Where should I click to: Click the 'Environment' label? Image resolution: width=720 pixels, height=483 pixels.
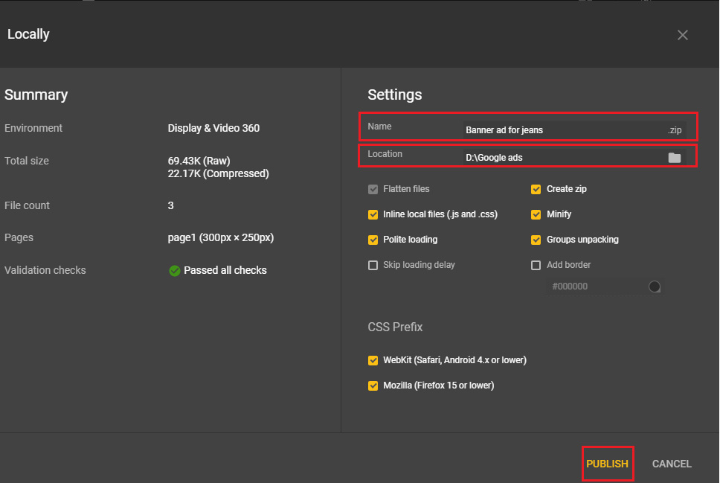pos(33,128)
